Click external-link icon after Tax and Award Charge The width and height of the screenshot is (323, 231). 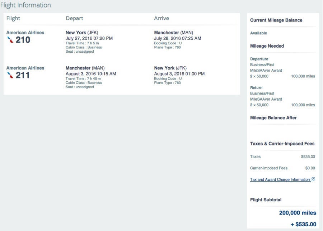click(x=313, y=179)
